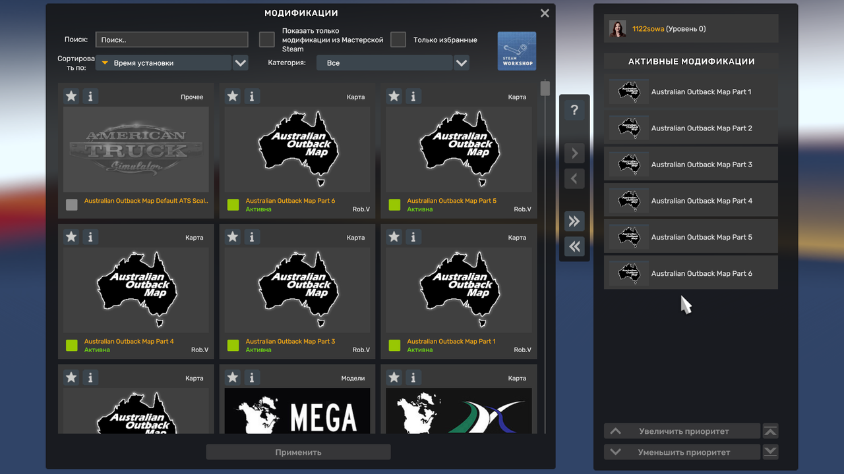
Task: Click Увеличить приоритет button
Action: click(x=682, y=431)
